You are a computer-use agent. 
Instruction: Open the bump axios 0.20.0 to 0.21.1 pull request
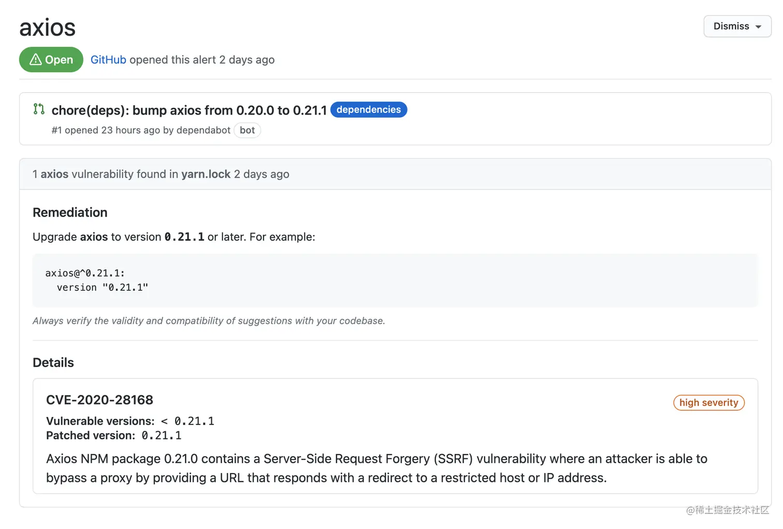tap(189, 110)
